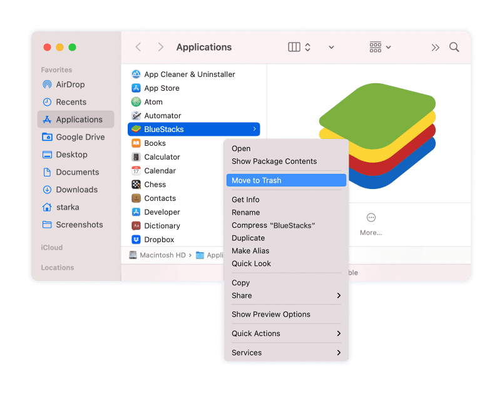This screenshot has width=502, height=393.
Task: Click the forward navigation arrow
Action: (x=161, y=48)
